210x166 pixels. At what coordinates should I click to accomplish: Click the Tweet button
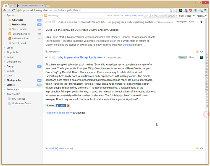pyautogui.click(x=50, y=105)
